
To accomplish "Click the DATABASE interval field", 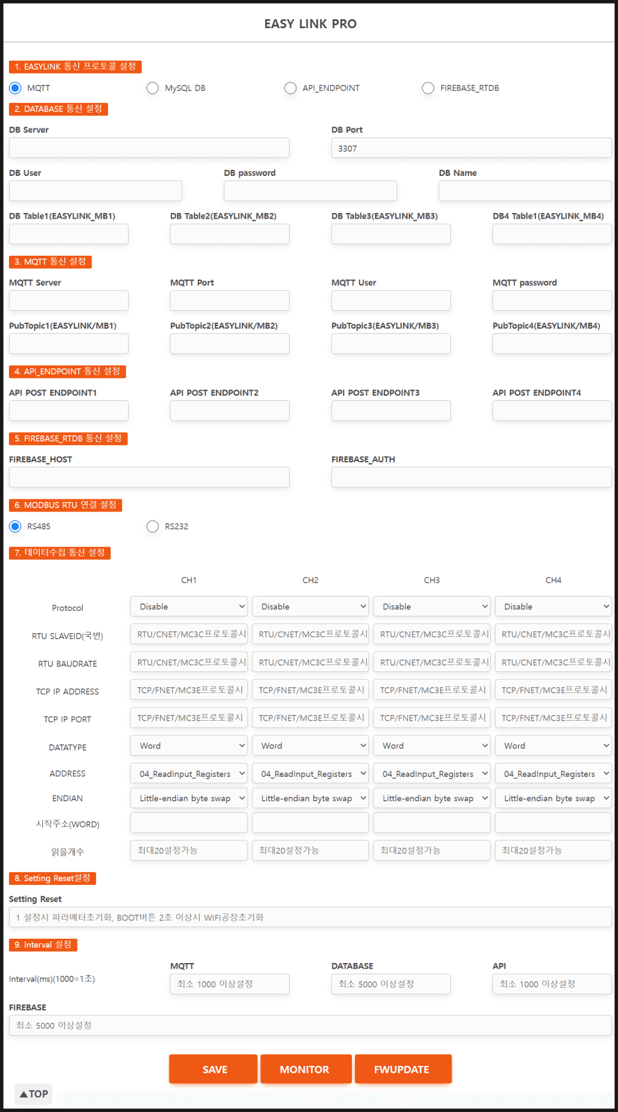I will point(391,984).
